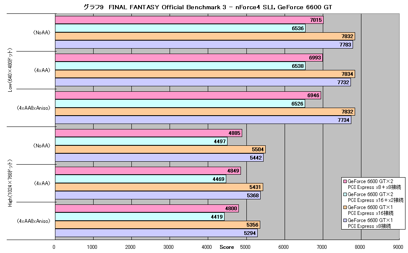
Task: Click legend text PCI Express x8+x8接続
Action: [374, 187]
